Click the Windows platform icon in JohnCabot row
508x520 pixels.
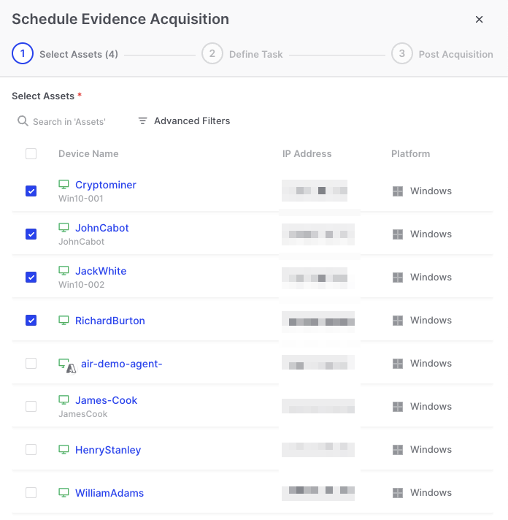coord(398,234)
